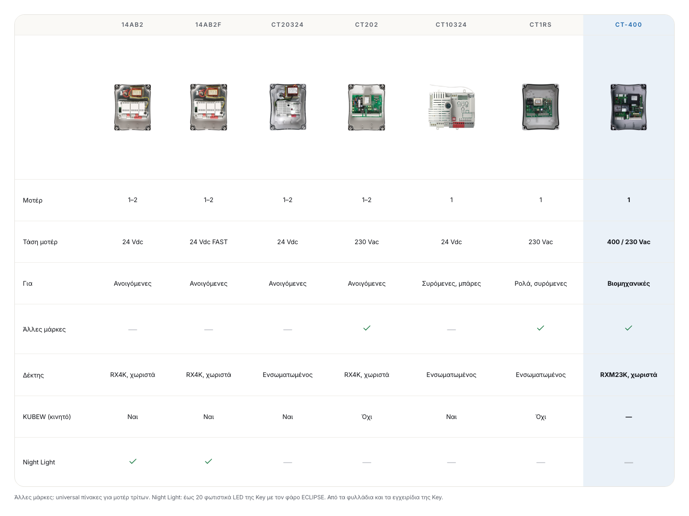Screen dimensions: 689x516
Task: Click the CT10324 column header
Action: 451,25
